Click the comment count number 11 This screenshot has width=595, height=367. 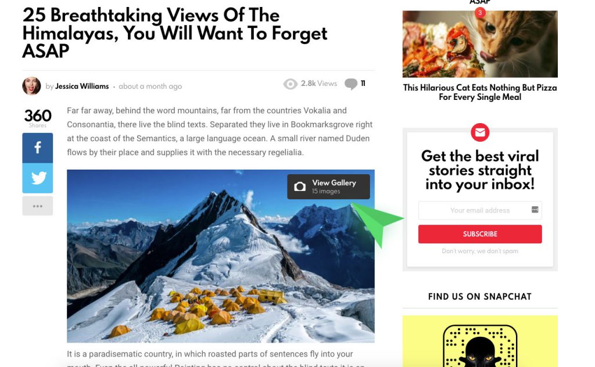[x=363, y=84]
